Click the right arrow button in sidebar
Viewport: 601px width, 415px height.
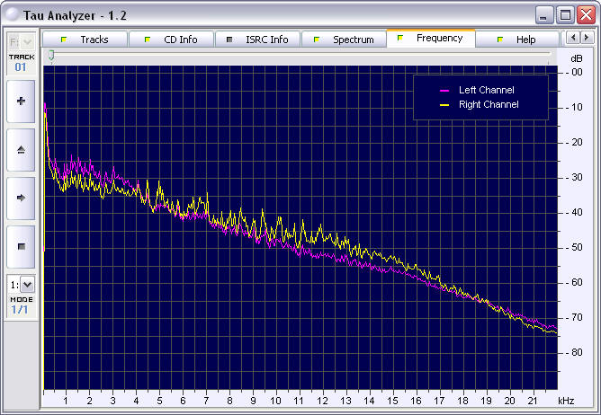tap(21, 197)
